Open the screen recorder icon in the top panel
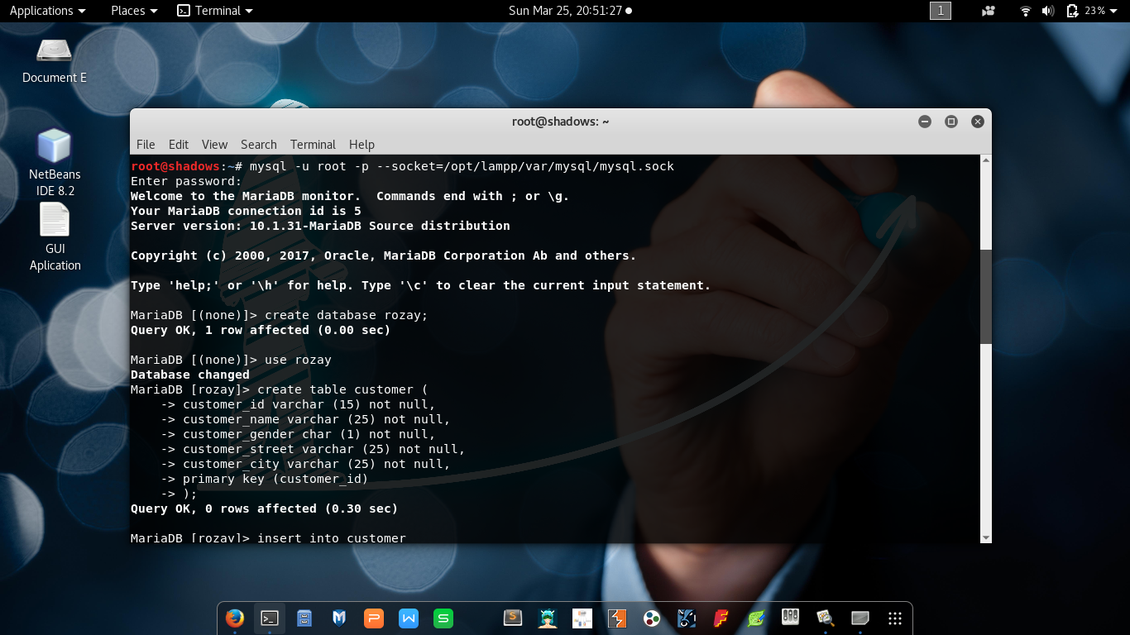Image resolution: width=1130 pixels, height=635 pixels. [x=988, y=11]
